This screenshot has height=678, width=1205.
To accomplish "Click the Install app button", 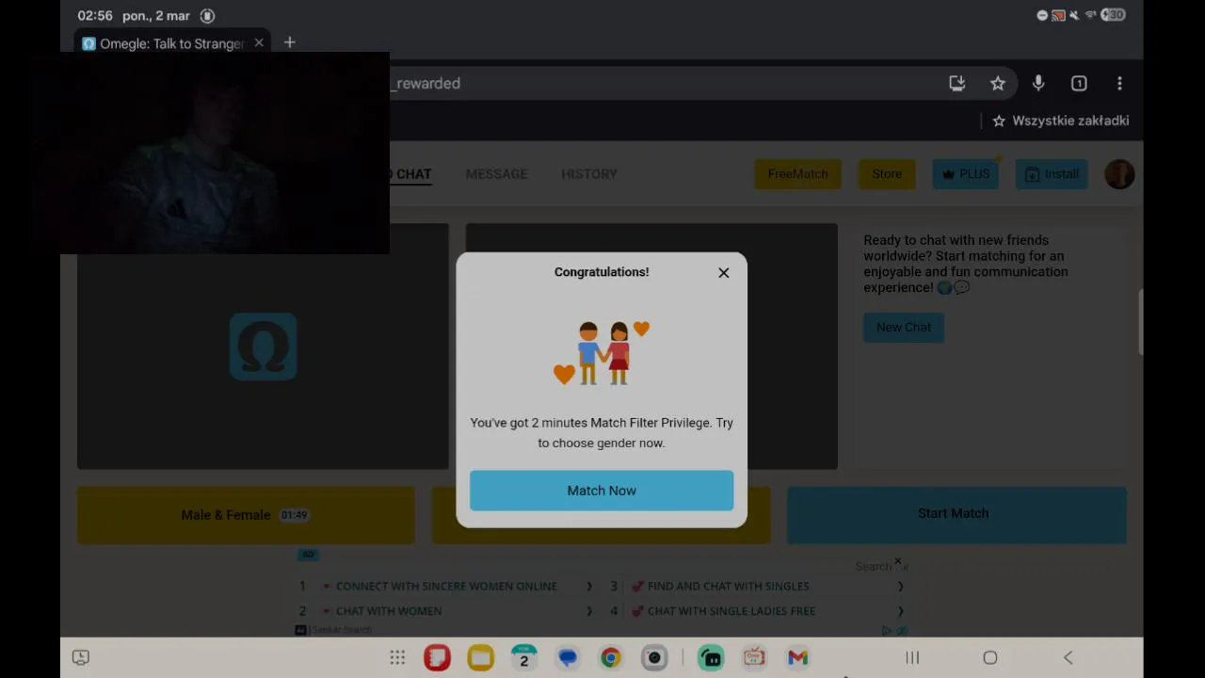I will tap(1052, 174).
